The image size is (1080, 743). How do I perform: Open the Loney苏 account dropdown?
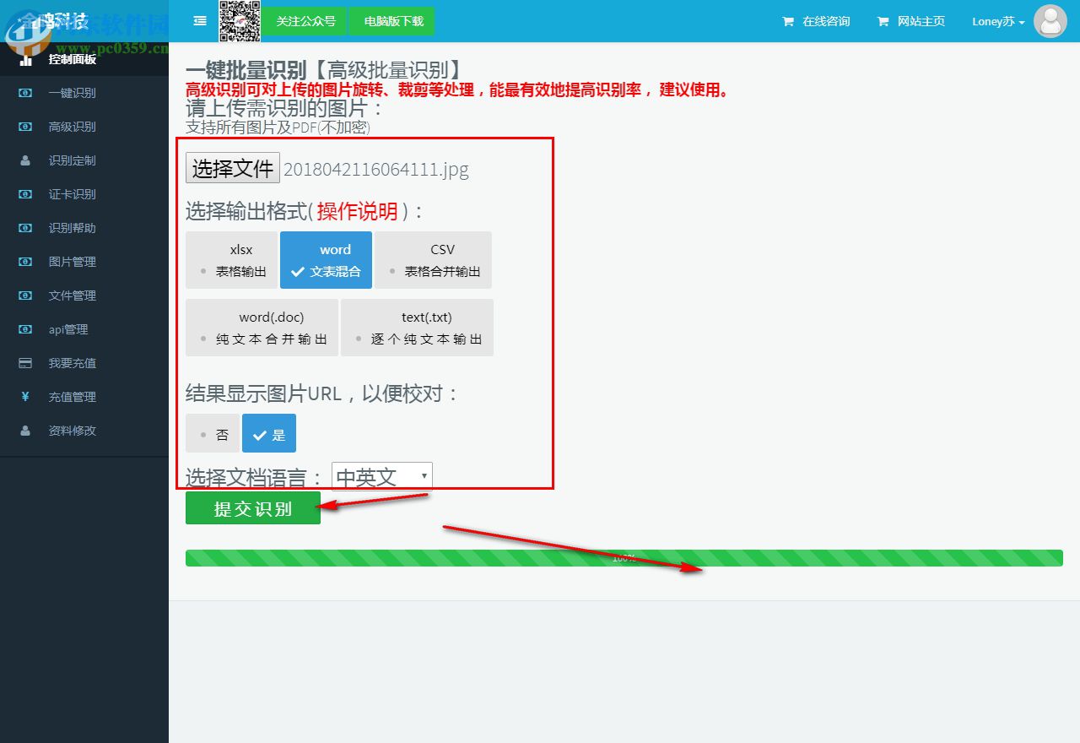[997, 21]
